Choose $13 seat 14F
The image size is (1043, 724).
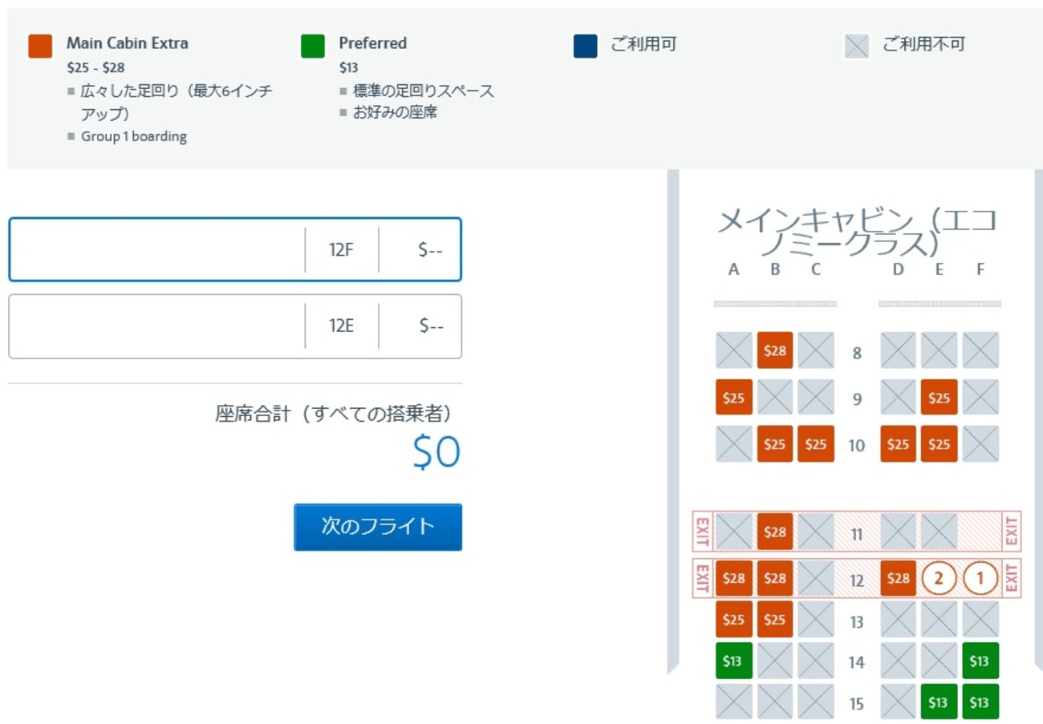coord(980,661)
